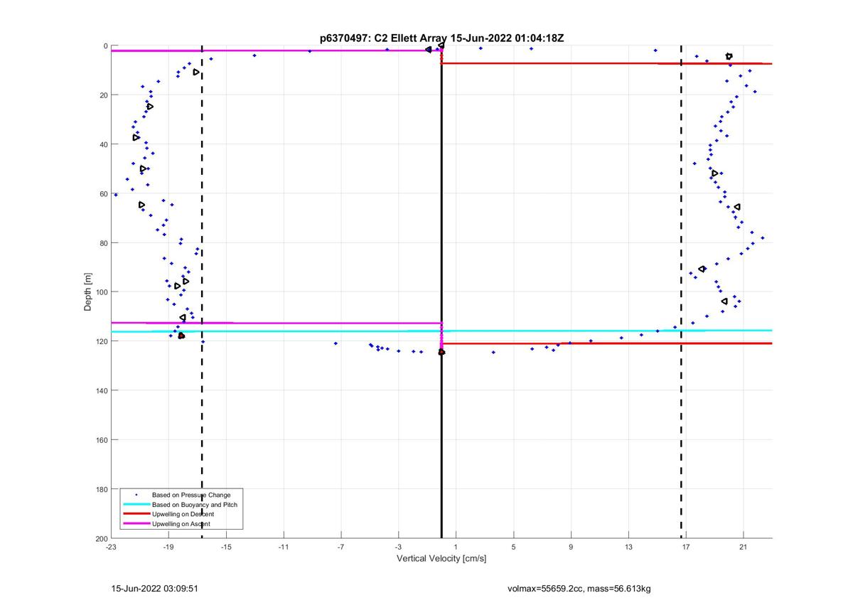Click 'Based on Pressure Change' legend entry

pos(191,495)
